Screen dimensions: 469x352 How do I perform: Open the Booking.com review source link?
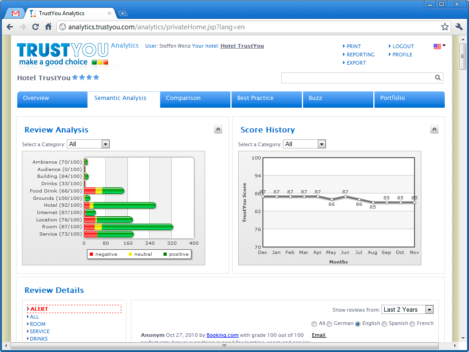tap(222, 335)
